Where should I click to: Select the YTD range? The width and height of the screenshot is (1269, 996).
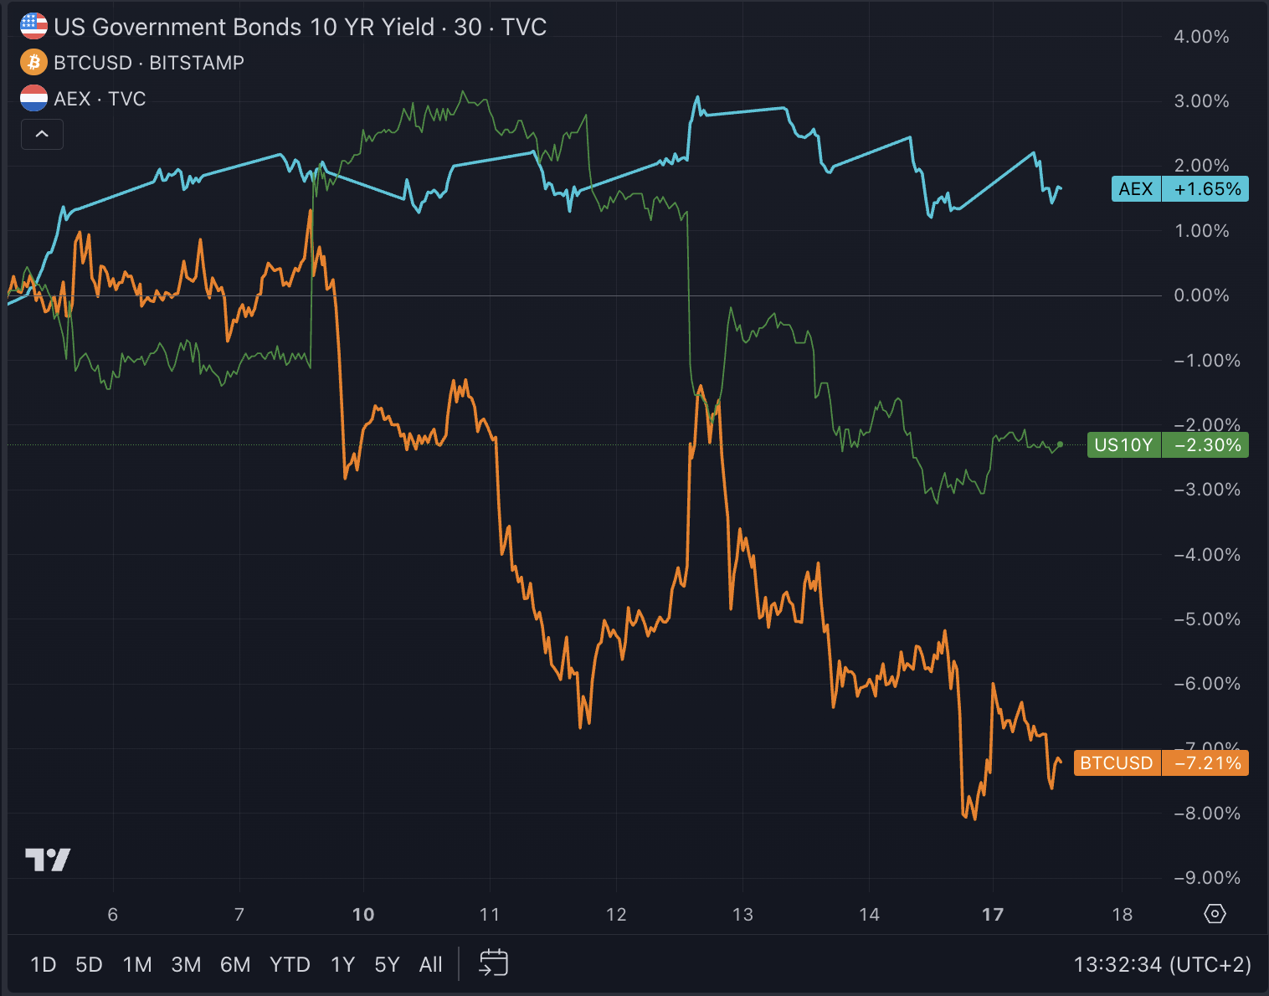coord(289,963)
